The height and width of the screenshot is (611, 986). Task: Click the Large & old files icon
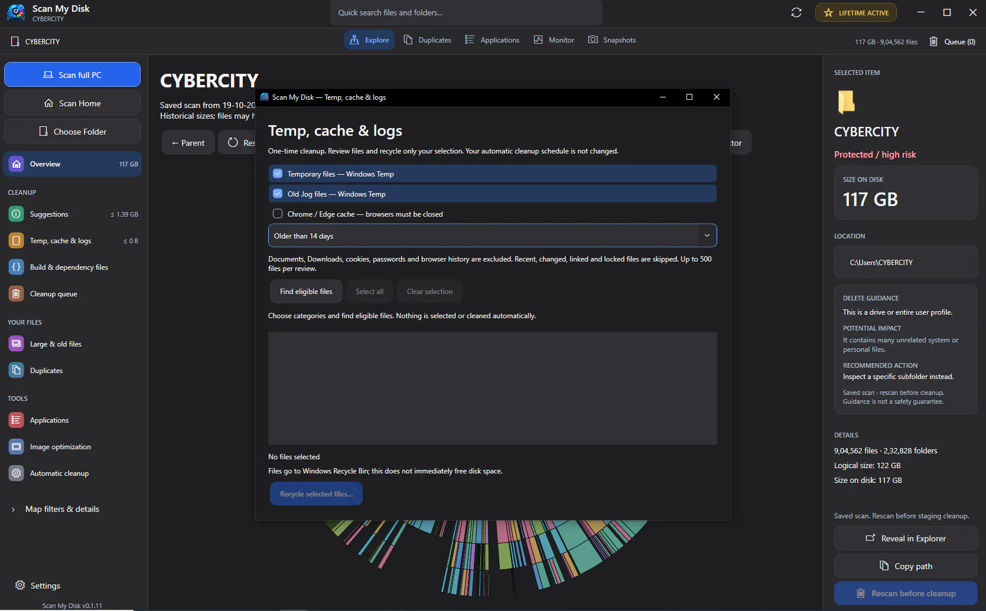tap(17, 344)
